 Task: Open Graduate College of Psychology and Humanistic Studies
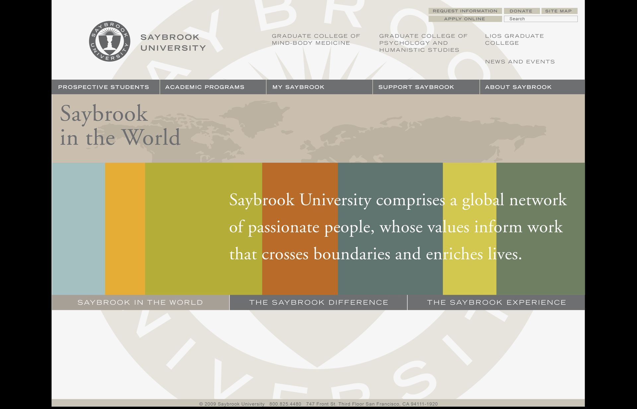[423, 43]
